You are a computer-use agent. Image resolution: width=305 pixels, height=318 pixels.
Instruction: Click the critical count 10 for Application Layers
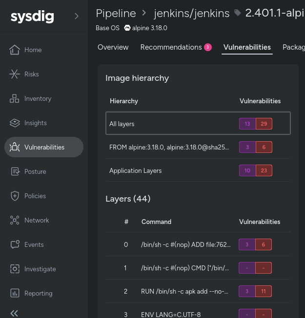(x=247, y=170)
